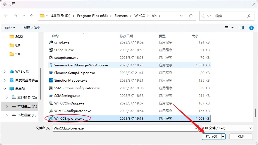Screen dimensions: 258x145
Task: Click the SSMSettings.exe file icon
Action: (51, 95)
